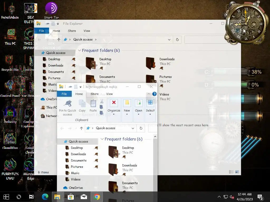Open File tab in front Explorer window
The image size is (270, 202).
point(64,94)
